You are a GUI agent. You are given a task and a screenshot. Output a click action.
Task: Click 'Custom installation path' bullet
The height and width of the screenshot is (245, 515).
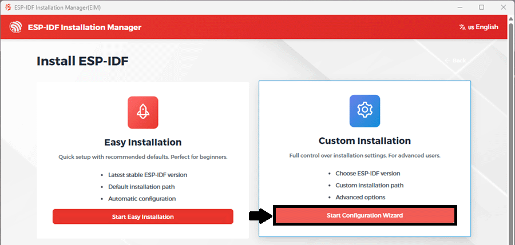pos(369,185)
